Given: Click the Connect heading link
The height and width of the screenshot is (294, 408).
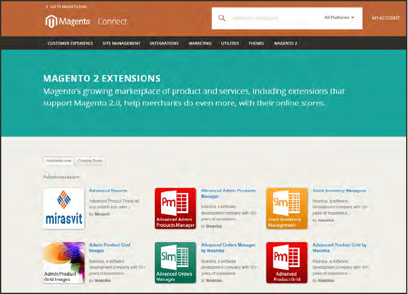Looking at the screenshot, I should 112,21.
